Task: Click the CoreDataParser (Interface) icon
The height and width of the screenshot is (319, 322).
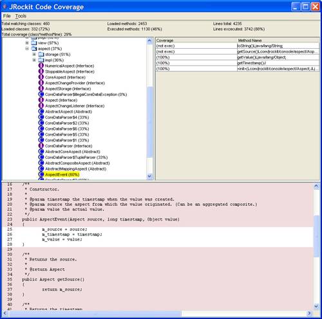Action: click(x=41, y=146)
